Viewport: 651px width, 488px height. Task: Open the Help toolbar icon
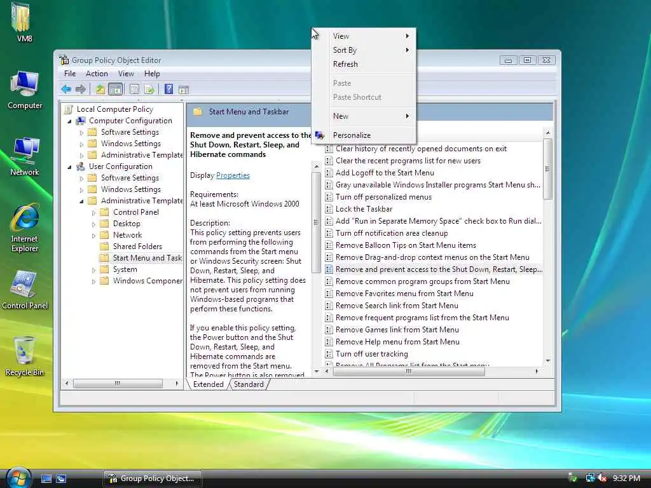pyautogui.click(x=168, y=89)
